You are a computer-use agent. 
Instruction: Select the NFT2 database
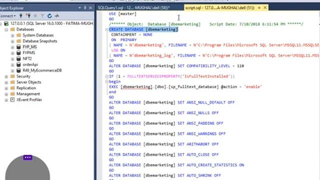tap(27, 59)
